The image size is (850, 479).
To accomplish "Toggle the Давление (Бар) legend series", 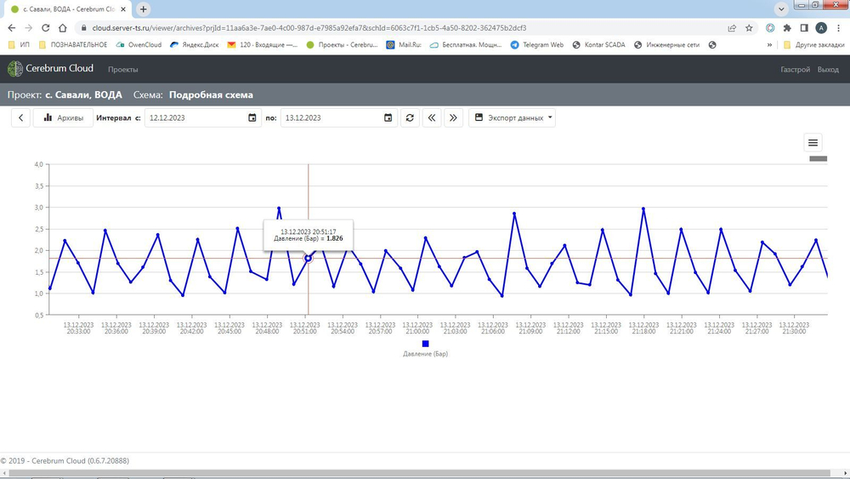I will (426, 348).
